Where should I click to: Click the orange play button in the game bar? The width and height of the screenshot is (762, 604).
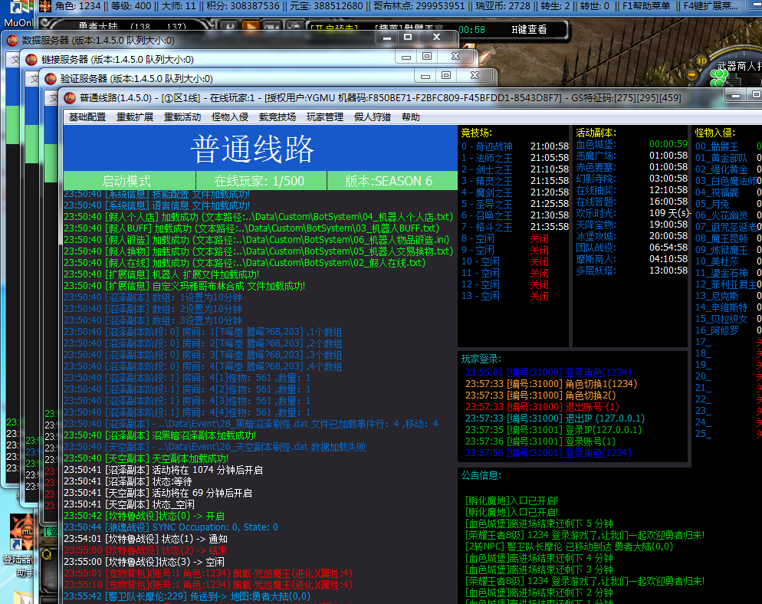[251, 27]
